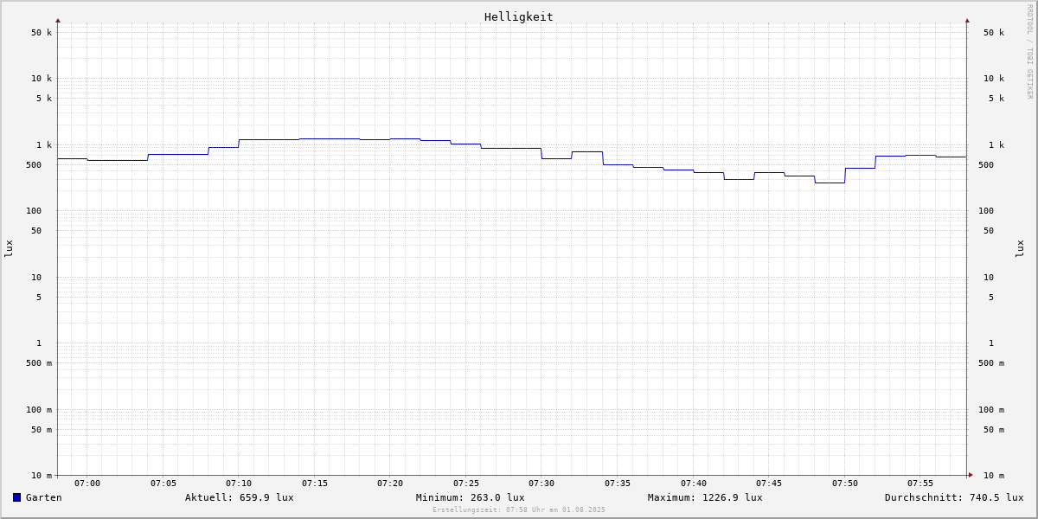
Task: Click the Maximum: 1226.9 lux value
Action: [705, 497]
